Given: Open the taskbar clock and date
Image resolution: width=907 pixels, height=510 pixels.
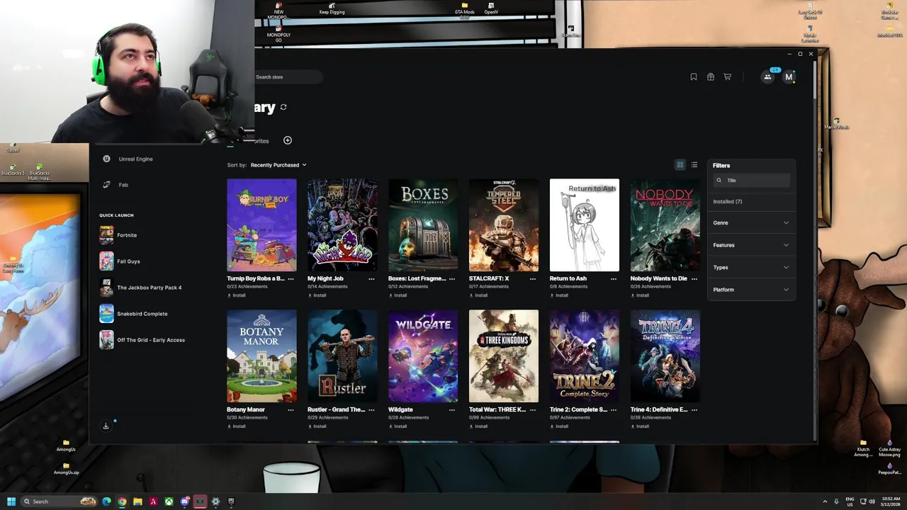Looking at the screenshot, I should 891,501.
